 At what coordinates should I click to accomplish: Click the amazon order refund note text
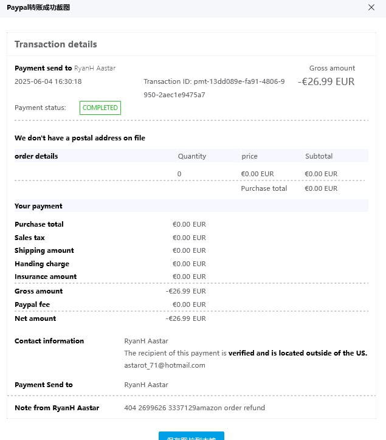[x=195, y=408]
